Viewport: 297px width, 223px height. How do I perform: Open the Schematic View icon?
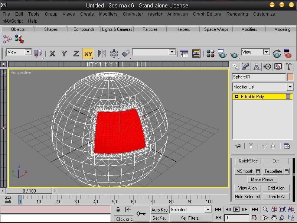coord(196,54)
